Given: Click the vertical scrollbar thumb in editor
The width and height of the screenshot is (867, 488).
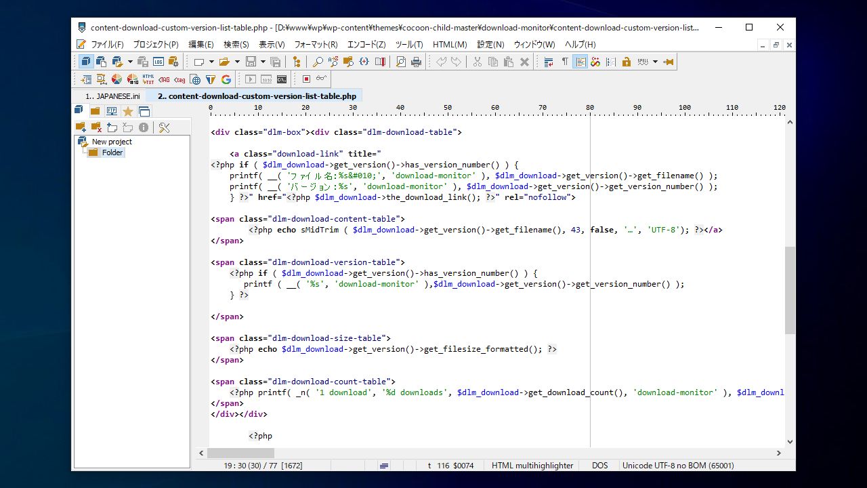Looking at the screenshot, I should (x=790, y=290).
